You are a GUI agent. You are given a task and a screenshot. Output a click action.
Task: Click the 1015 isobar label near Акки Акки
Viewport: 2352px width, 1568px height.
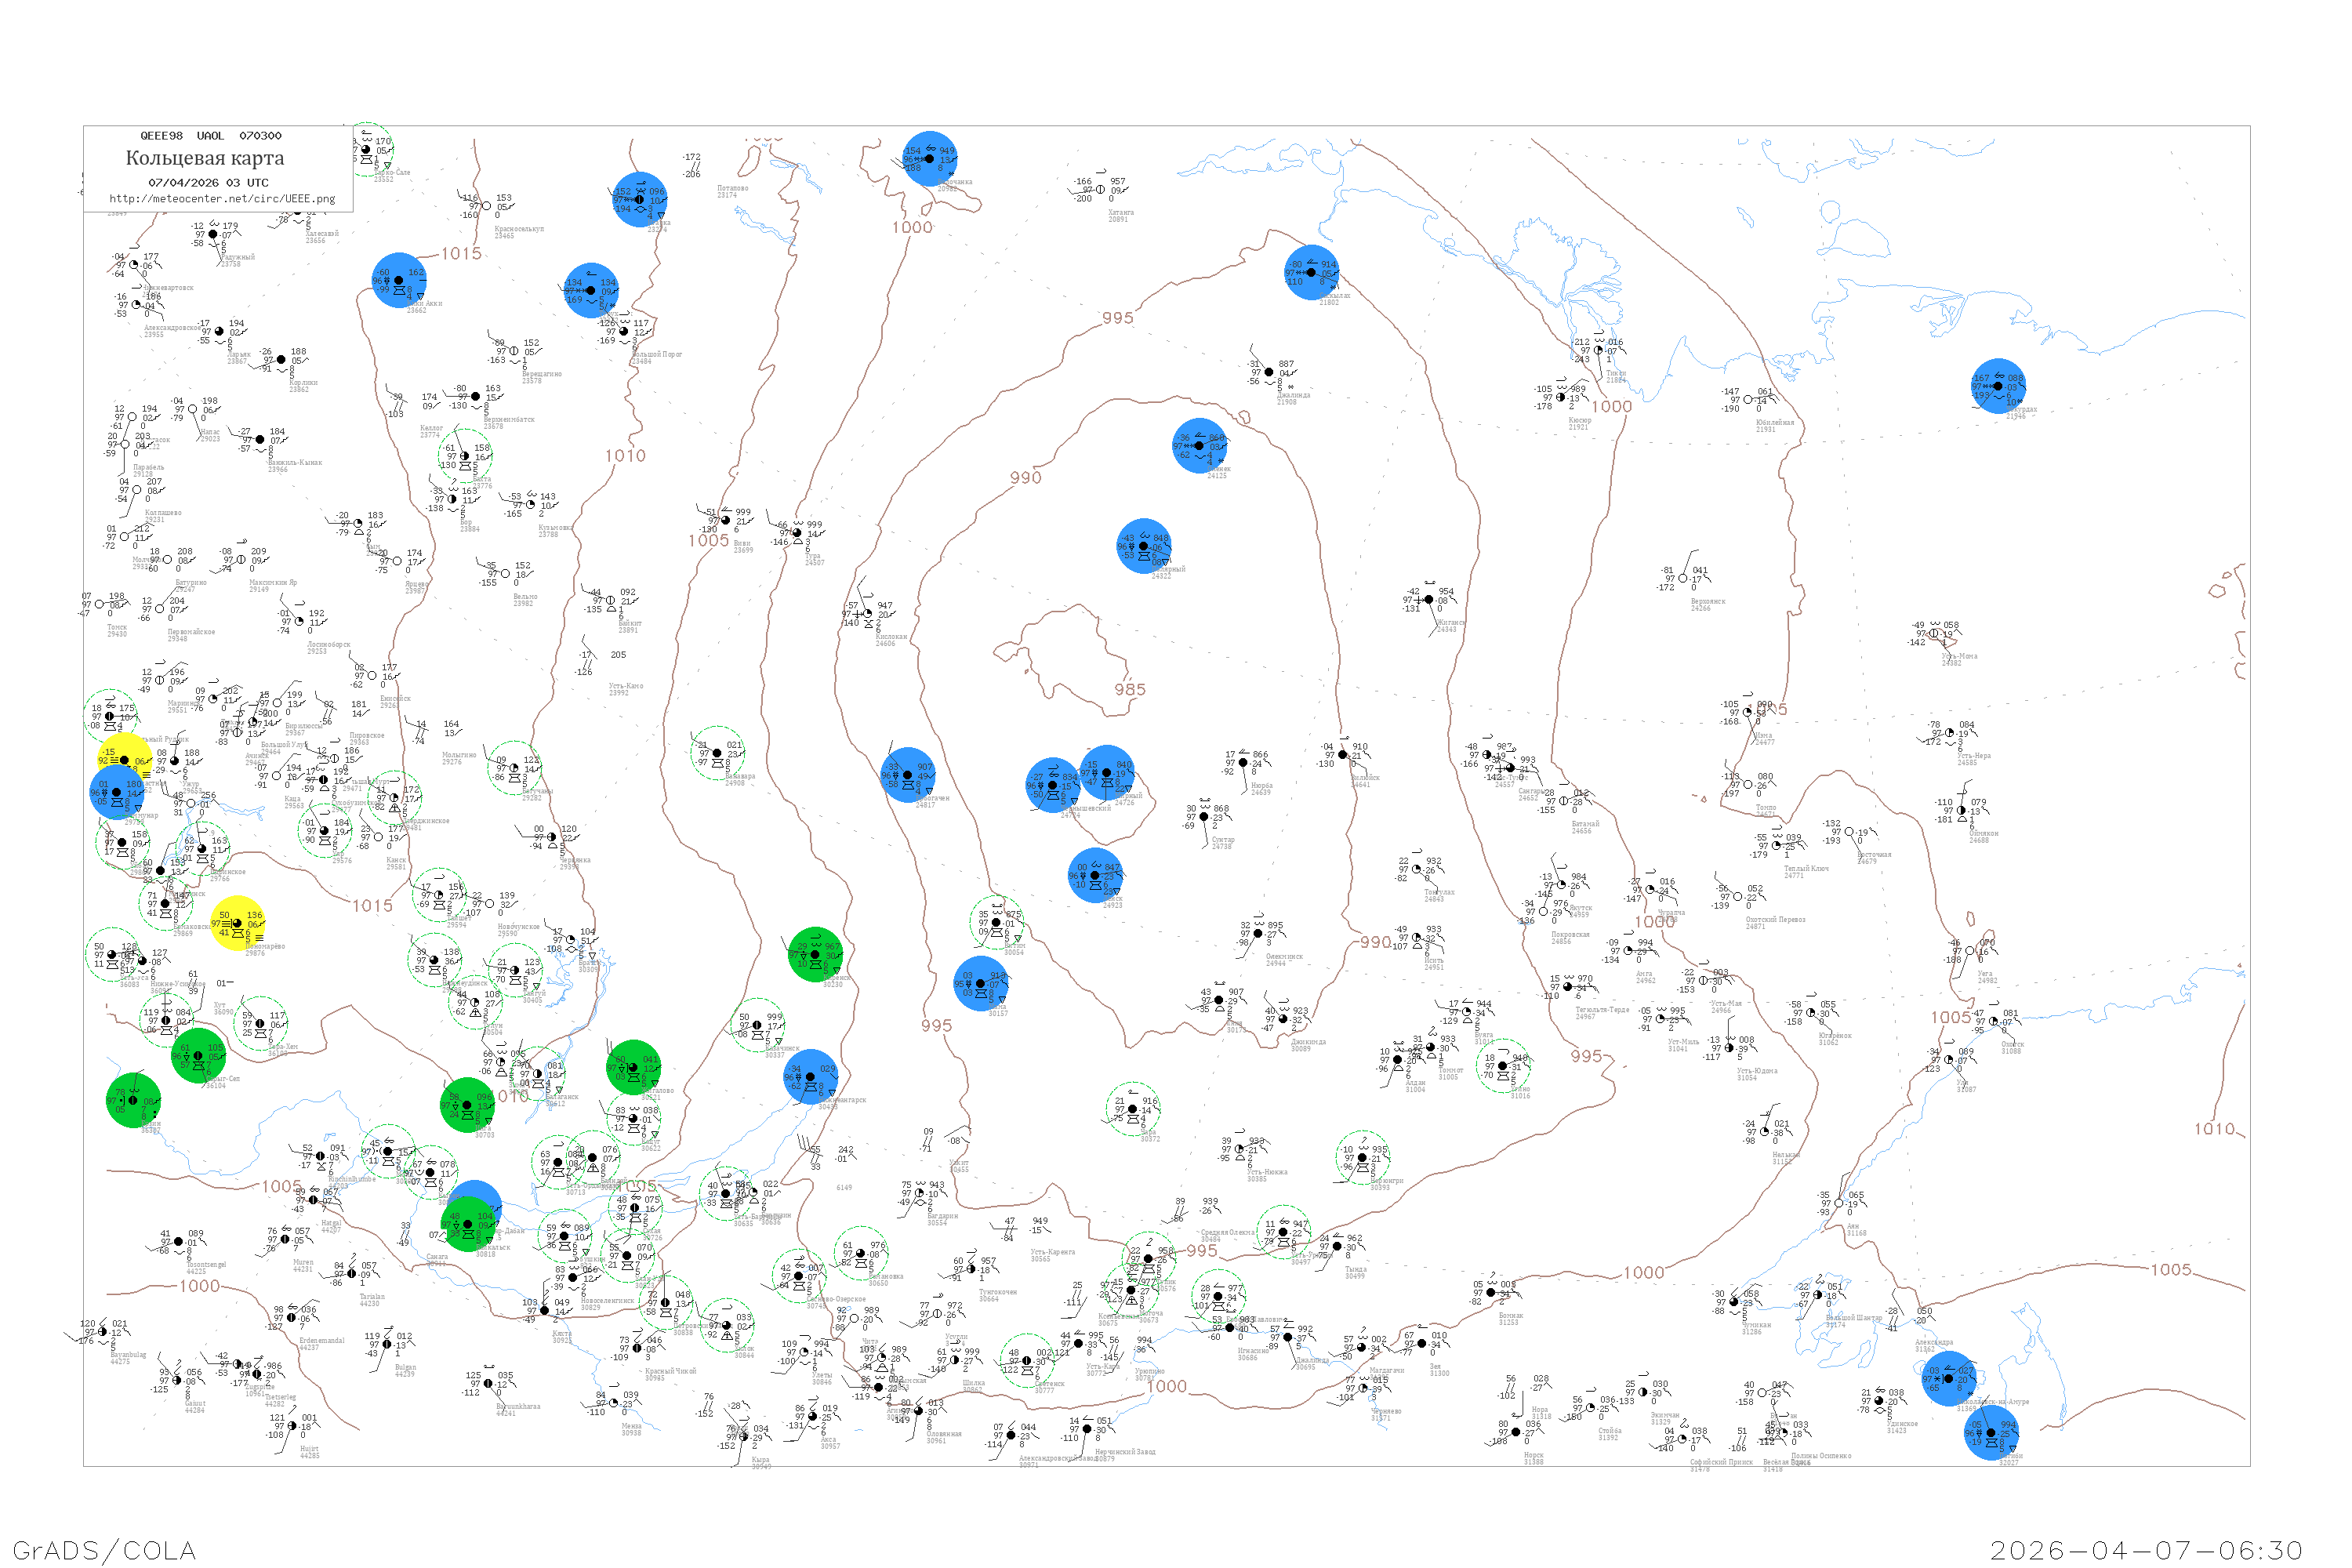pyautogui.click(x=461, y=254)
